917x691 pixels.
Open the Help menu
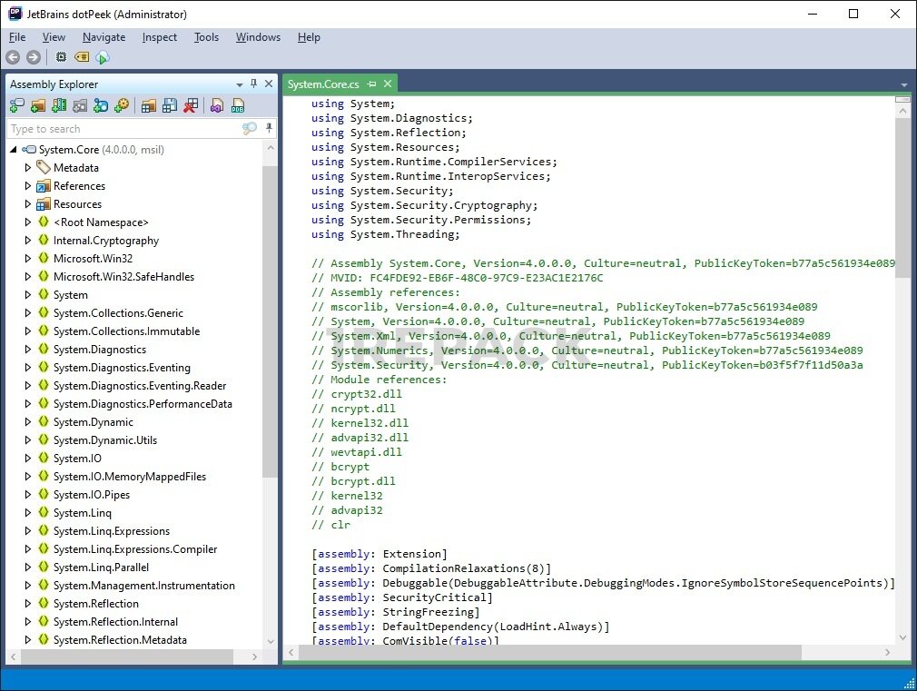(x=309, y=37)
